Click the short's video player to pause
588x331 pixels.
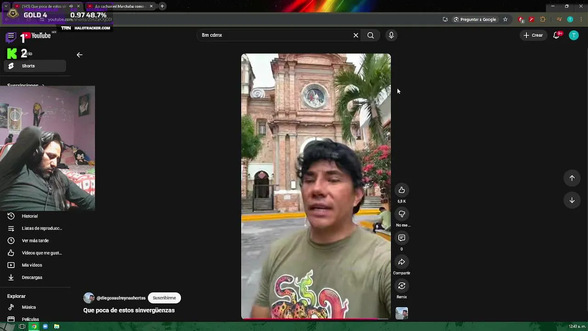click(x=316, y=186)
